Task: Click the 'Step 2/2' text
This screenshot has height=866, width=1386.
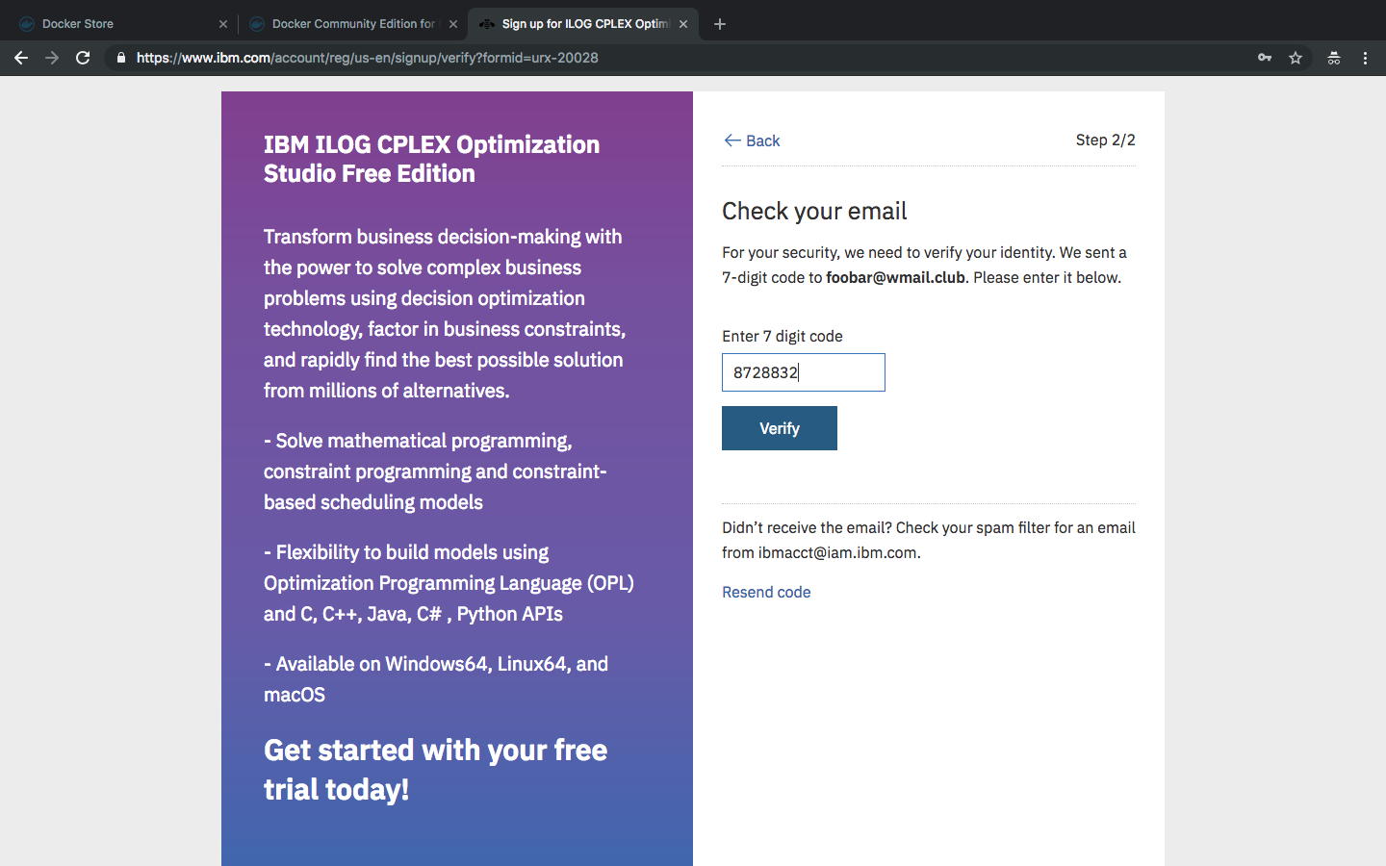Action: (1105, 140)
